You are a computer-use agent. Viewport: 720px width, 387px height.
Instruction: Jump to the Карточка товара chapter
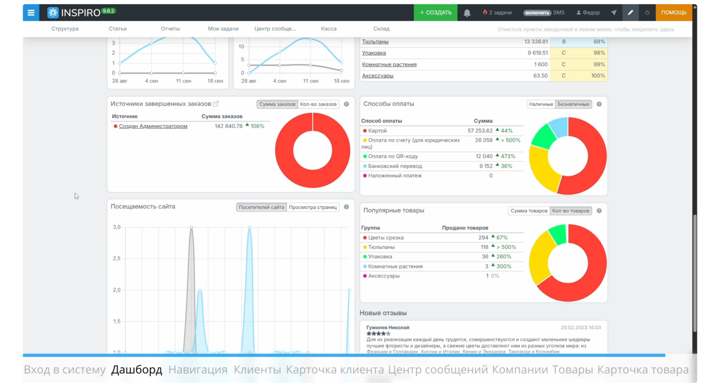pos(643,369)
